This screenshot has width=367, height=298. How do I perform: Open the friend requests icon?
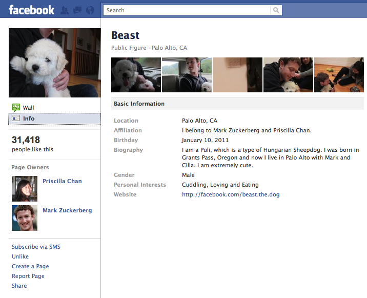point(65,10)
